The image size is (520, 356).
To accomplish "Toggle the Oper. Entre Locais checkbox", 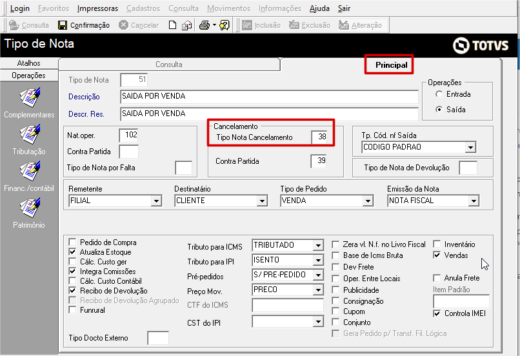I will pos(335,279).
